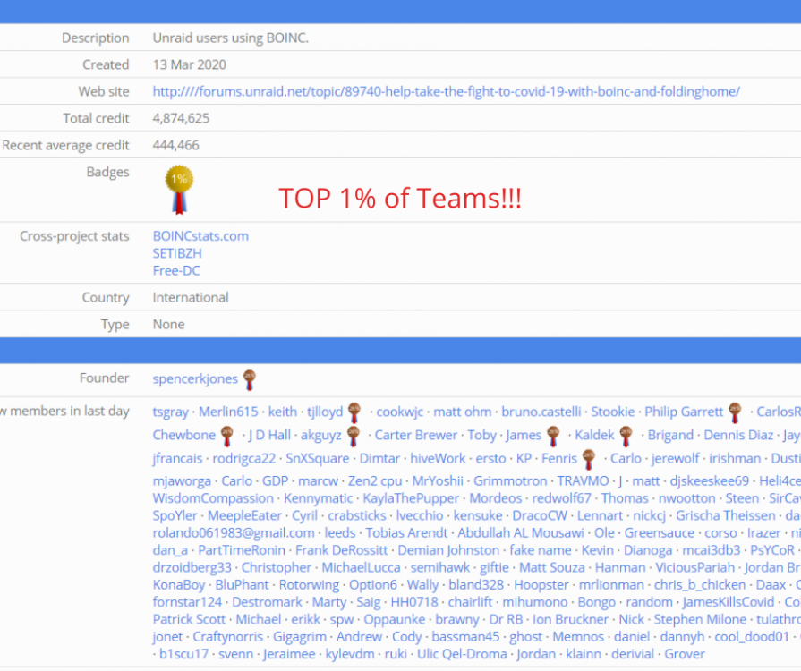The width and height of the screenshot is (801, 671).
Task: Click the badge beside tjlloyd
Action: point(354,412)
